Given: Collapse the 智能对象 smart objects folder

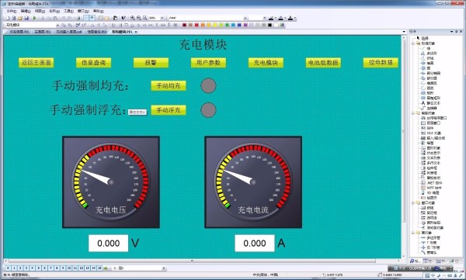Looking at the screenshot, I should (x=413, y=113).
